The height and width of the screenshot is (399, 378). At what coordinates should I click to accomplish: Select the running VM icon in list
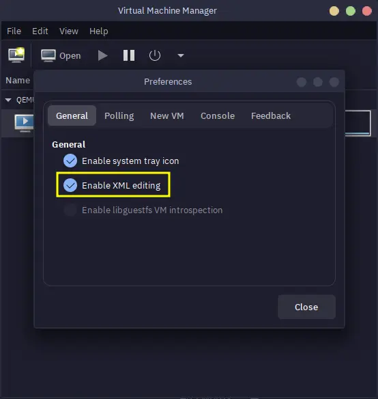[24, 123]
